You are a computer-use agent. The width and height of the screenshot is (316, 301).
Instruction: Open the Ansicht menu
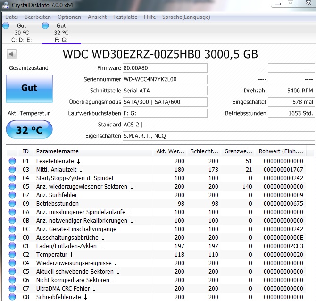point(97,17)
